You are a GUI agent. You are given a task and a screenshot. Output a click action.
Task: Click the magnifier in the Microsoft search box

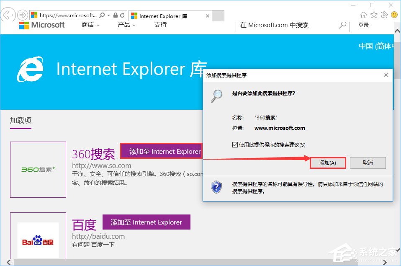pyautogui.click(x=343, y=24)
